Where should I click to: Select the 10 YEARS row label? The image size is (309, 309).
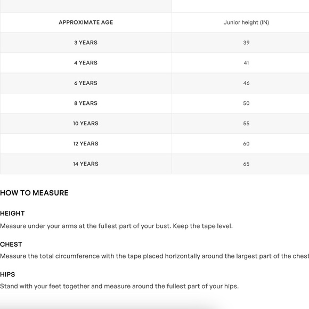pos(86,124)
